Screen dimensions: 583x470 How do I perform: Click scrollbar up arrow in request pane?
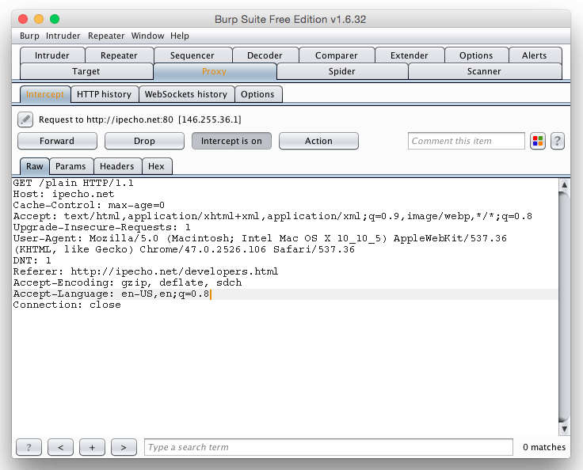(x=564, y=184)
